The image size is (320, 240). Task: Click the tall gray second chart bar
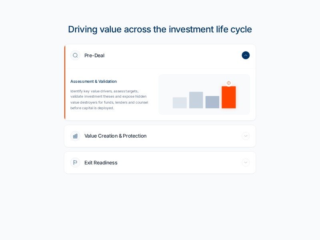point(196,100)
